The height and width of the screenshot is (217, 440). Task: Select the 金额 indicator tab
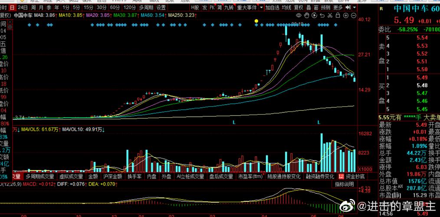[x=93, y=177]
